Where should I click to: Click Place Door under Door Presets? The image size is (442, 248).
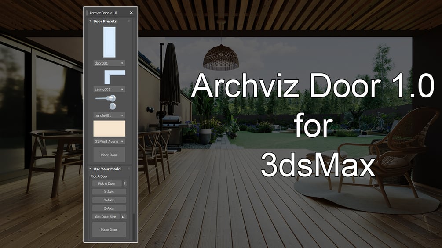109,155
